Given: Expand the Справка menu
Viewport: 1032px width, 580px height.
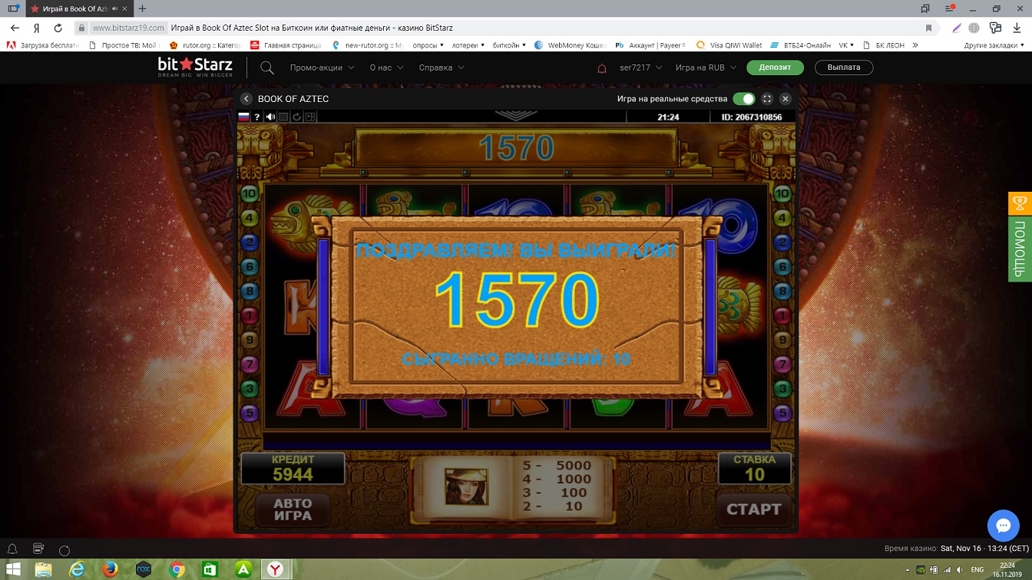Looking at the screenshot, I should (442, 68).
